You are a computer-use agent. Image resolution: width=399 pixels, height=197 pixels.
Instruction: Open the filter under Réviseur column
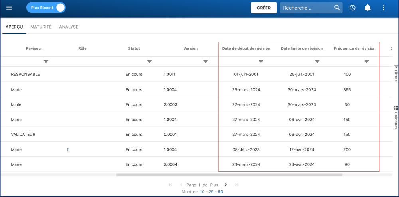click(x=46, y=62)
